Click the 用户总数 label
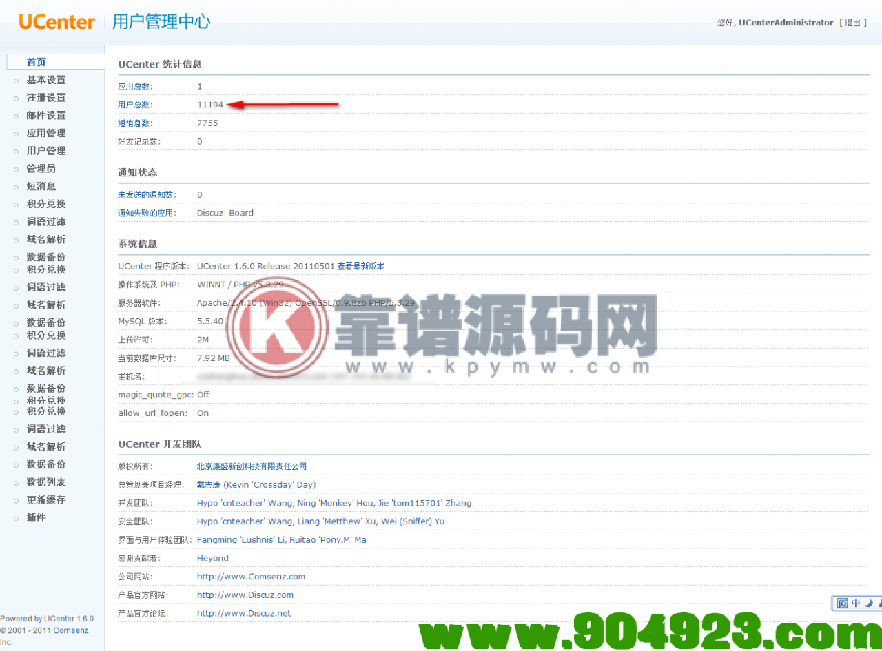882x651 pixels. [135, 105]
